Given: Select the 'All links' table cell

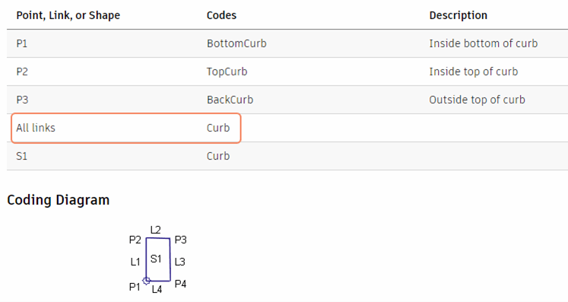Looking at the screenshot, I should tap(36, 128).
